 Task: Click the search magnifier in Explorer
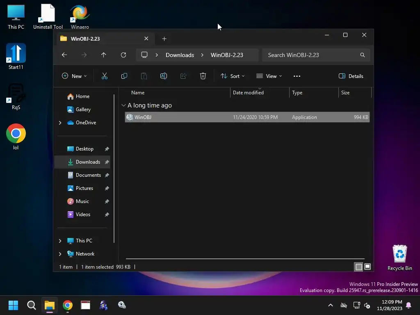[363, 55]
